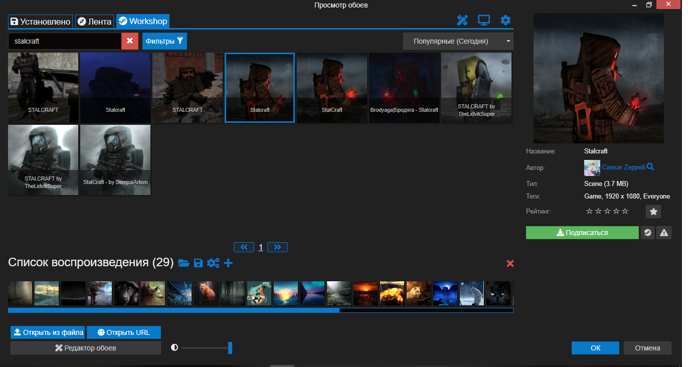Select the cartoon fox on teal playlist thumbnail
The height and width of the screenshot is (367, 688).
[x=259, y=293]
